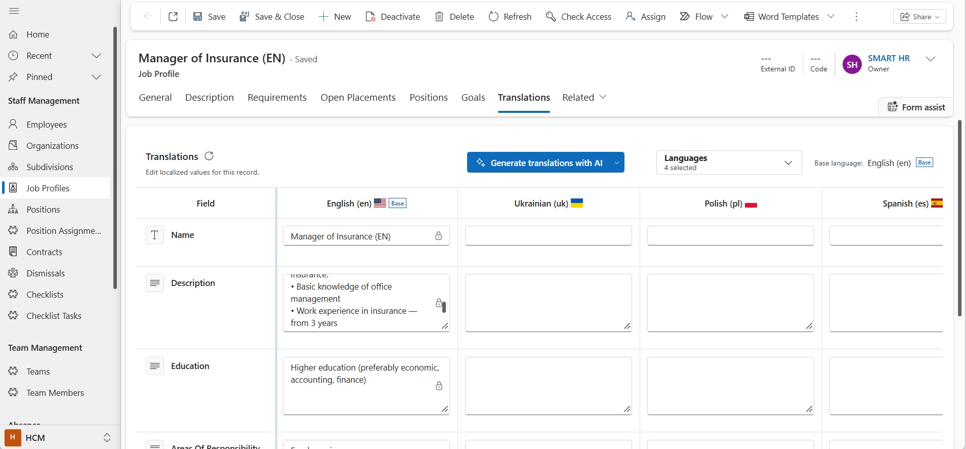Click the Polish Description text area
Viewport: 966px width, 449px height.
[730, 303]
